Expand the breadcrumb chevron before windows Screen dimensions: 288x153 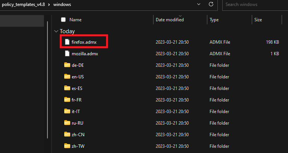(49, 4)
